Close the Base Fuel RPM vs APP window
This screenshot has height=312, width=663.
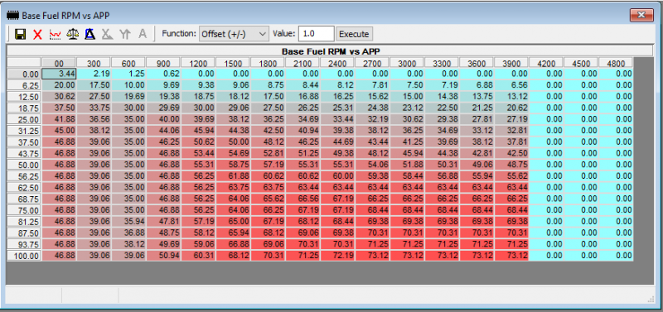coord(641,15)
